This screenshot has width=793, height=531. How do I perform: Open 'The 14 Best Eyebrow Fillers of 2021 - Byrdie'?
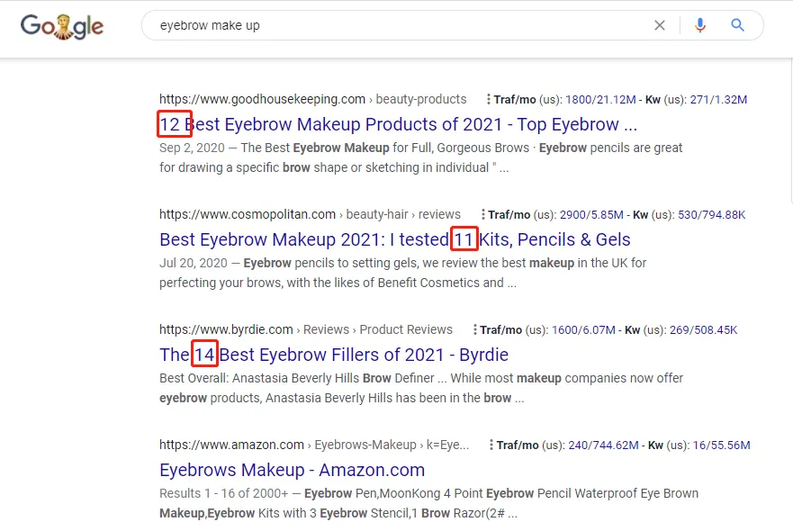click(334, 355)
